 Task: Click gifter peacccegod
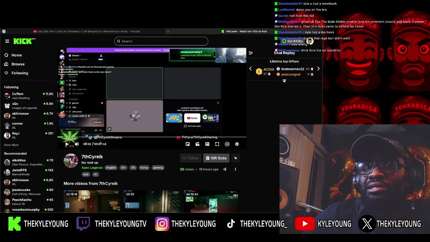(x=291, y=74)
